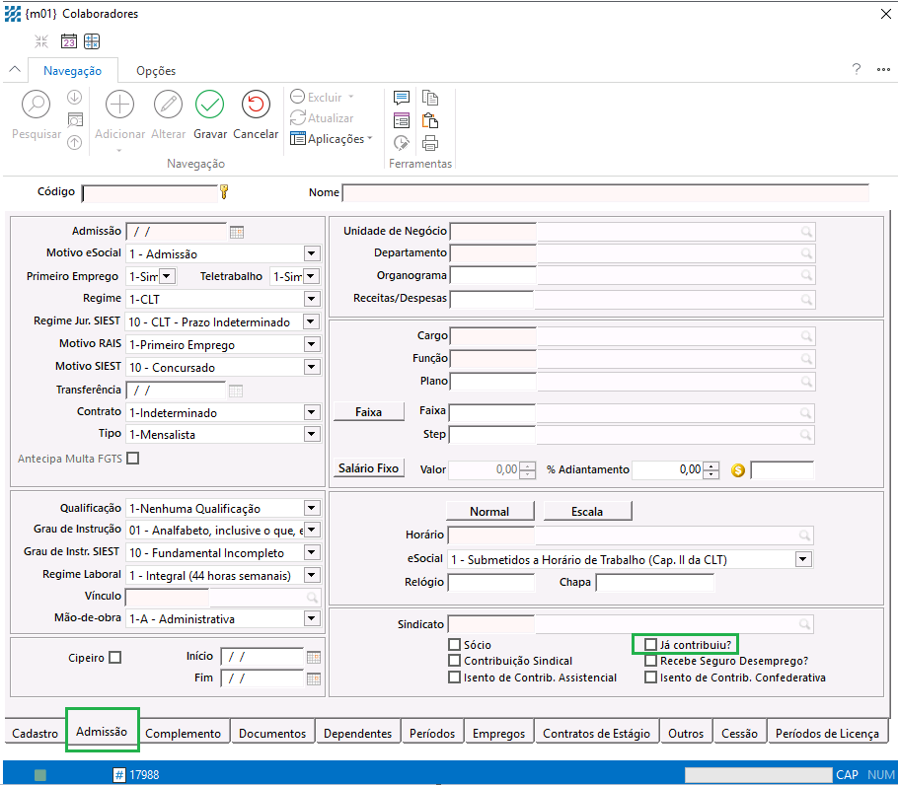The image size is (898, 785).
Task: Open the Documentos tab
Action: tap(272, 733)
